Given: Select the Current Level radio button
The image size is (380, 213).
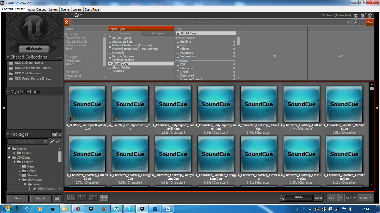Looking at the screenshot, I should pyautogui.click(x=66, y=38).
